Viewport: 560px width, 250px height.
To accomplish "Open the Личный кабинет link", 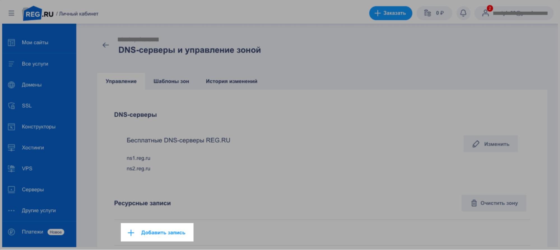I will pyautogui.click(x=79, y=14).
